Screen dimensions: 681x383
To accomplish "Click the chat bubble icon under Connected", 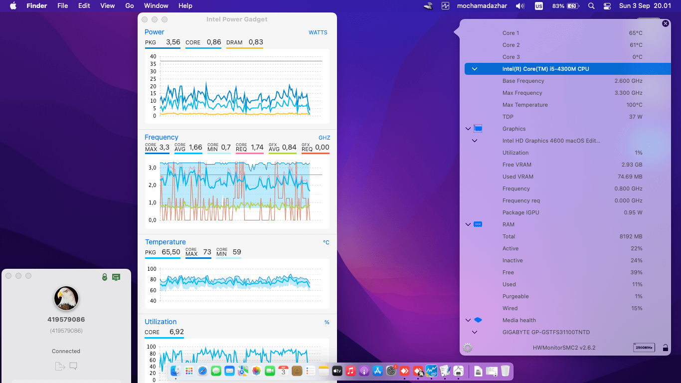I will click(x=73, y=366).
